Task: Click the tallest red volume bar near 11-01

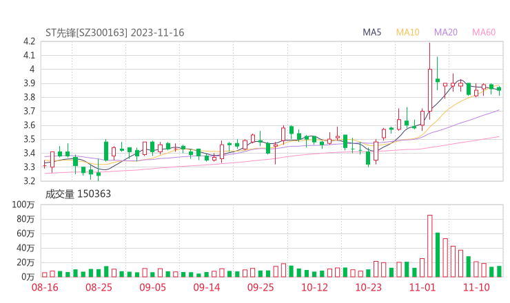Action: coord(429,246)
